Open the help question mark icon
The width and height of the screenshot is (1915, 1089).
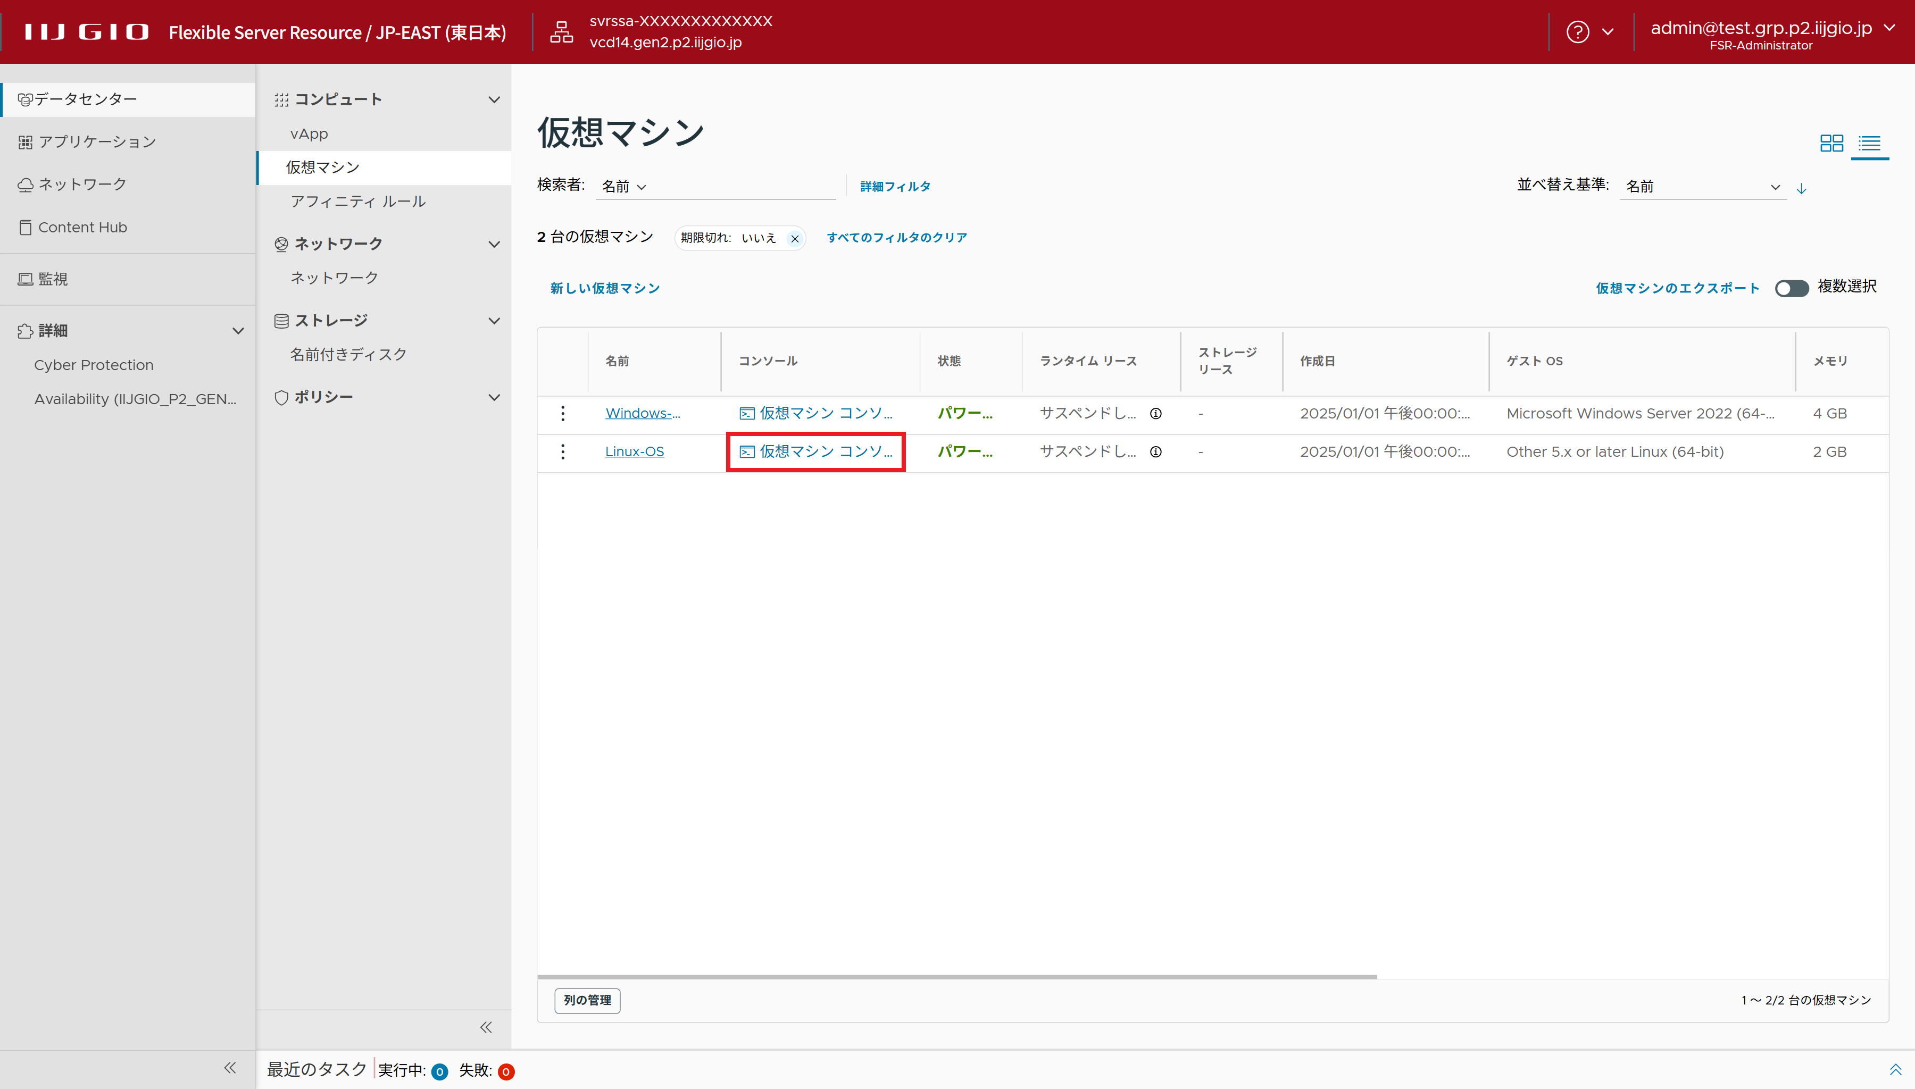(x=1578, y=32)
